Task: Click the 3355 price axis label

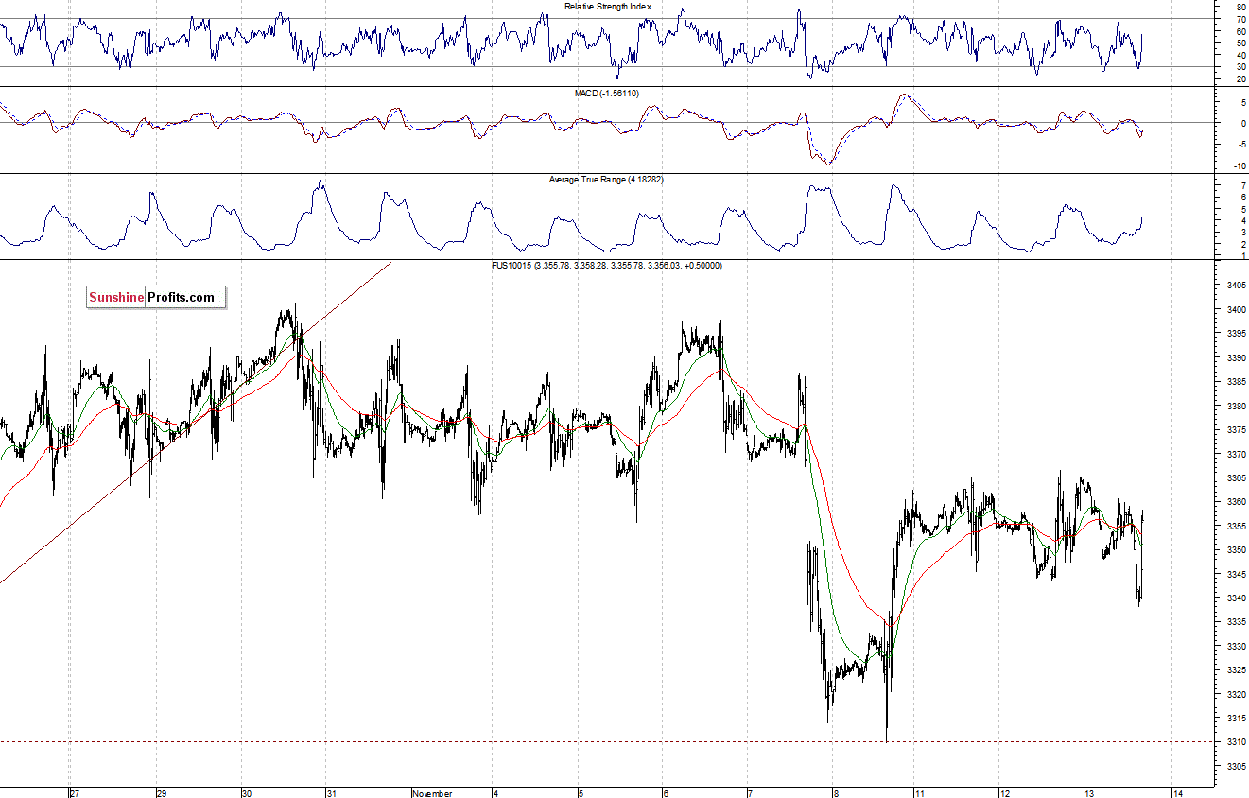Action: (x=1235, y=527)
